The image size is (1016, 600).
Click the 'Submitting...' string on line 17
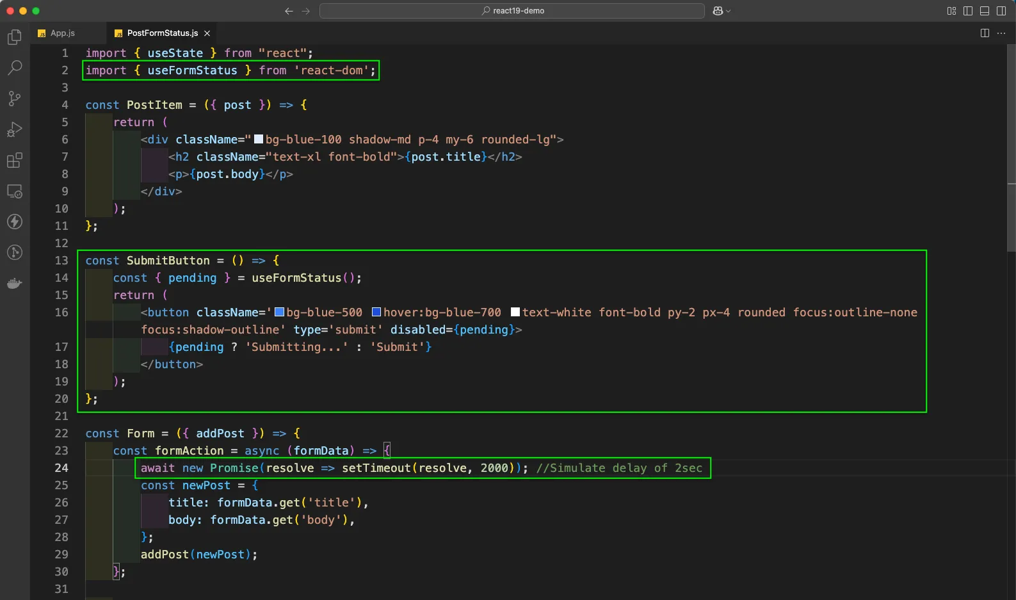(x=297, y=347)
